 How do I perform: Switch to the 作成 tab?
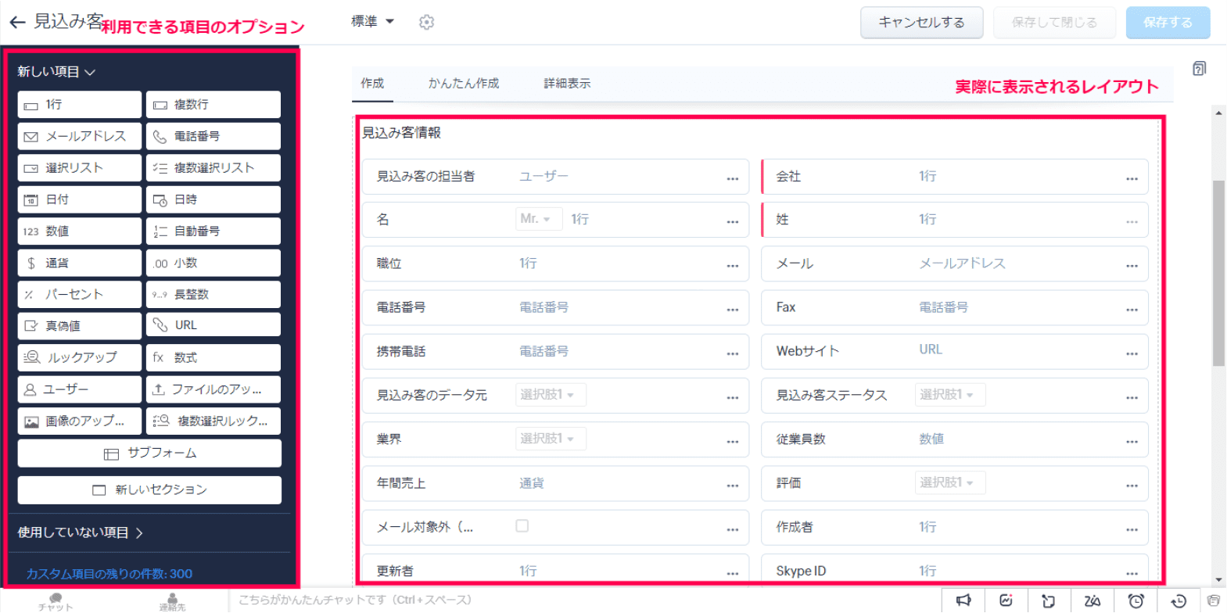click(372, 84)
